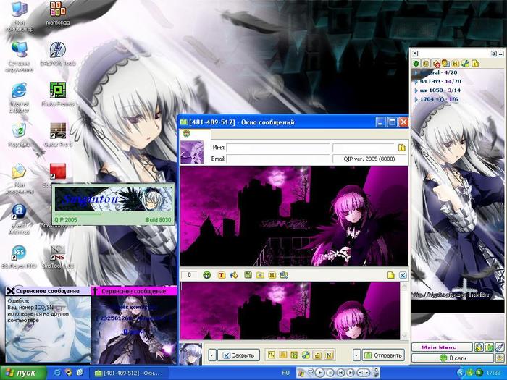Click the yellow info 'i' icon in contact list
The image size is (507, 380).
[475, 64]
